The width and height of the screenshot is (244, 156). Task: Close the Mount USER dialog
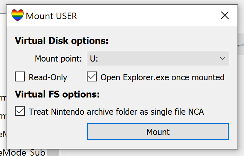click(x=225, y=16)
